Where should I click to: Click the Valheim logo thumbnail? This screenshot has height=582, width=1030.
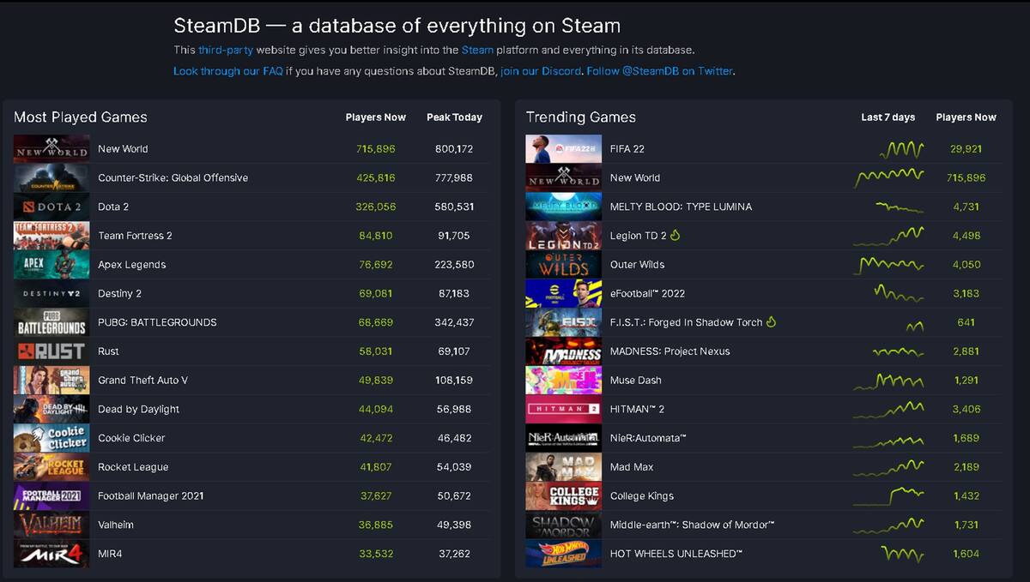pos(51,525)
